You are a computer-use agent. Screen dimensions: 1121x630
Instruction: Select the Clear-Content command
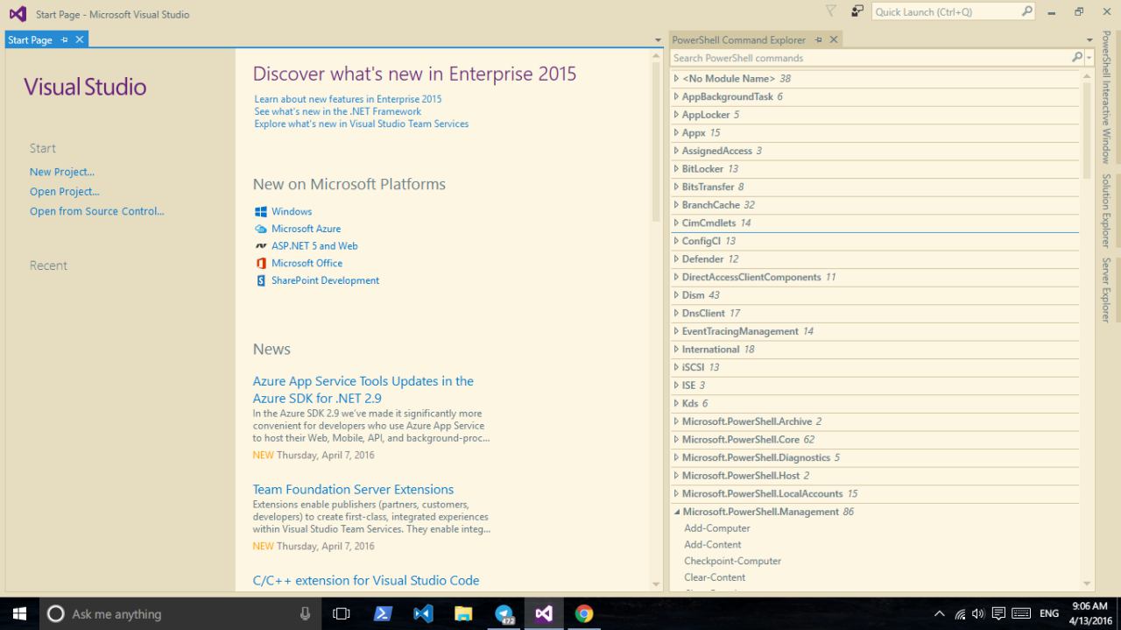pos(715,577)
